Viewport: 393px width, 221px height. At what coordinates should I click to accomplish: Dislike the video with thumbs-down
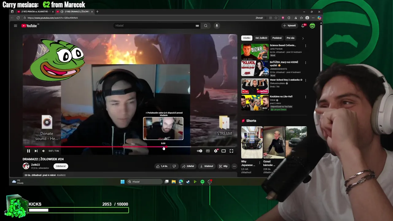(174, 166)
